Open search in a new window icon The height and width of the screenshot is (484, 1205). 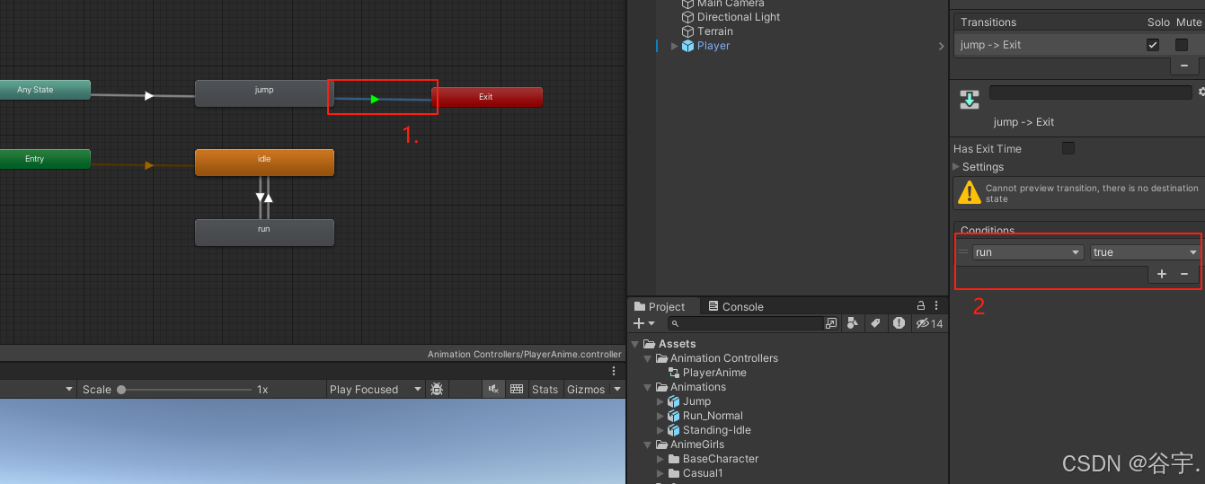tap(831, 323)
